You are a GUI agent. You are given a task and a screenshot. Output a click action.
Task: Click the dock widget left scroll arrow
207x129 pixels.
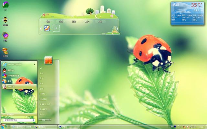[x=41, y=29]
